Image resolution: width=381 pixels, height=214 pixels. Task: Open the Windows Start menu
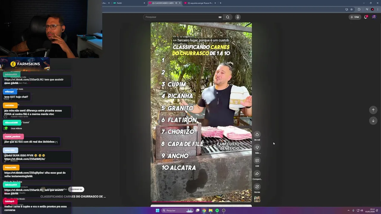pyautogui.click(x=157, y=210)
